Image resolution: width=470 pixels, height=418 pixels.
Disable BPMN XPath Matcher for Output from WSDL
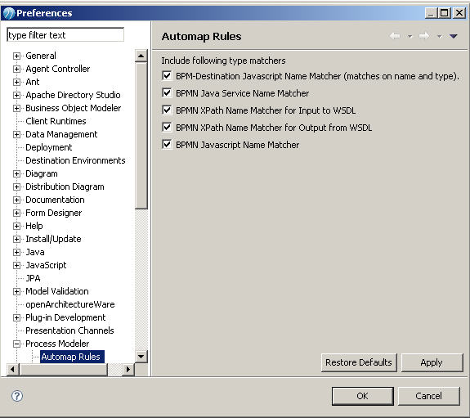click(167, 128)
